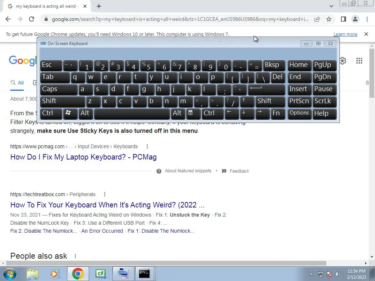Click the Chrome address bar URL
This screenshot has width=375, height=281.
(x=180, y=19)
